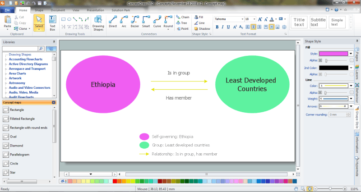Screen dimensions: 361x192
Task: Switch to the View ribbon tab
Action: [x=76, y=10]
